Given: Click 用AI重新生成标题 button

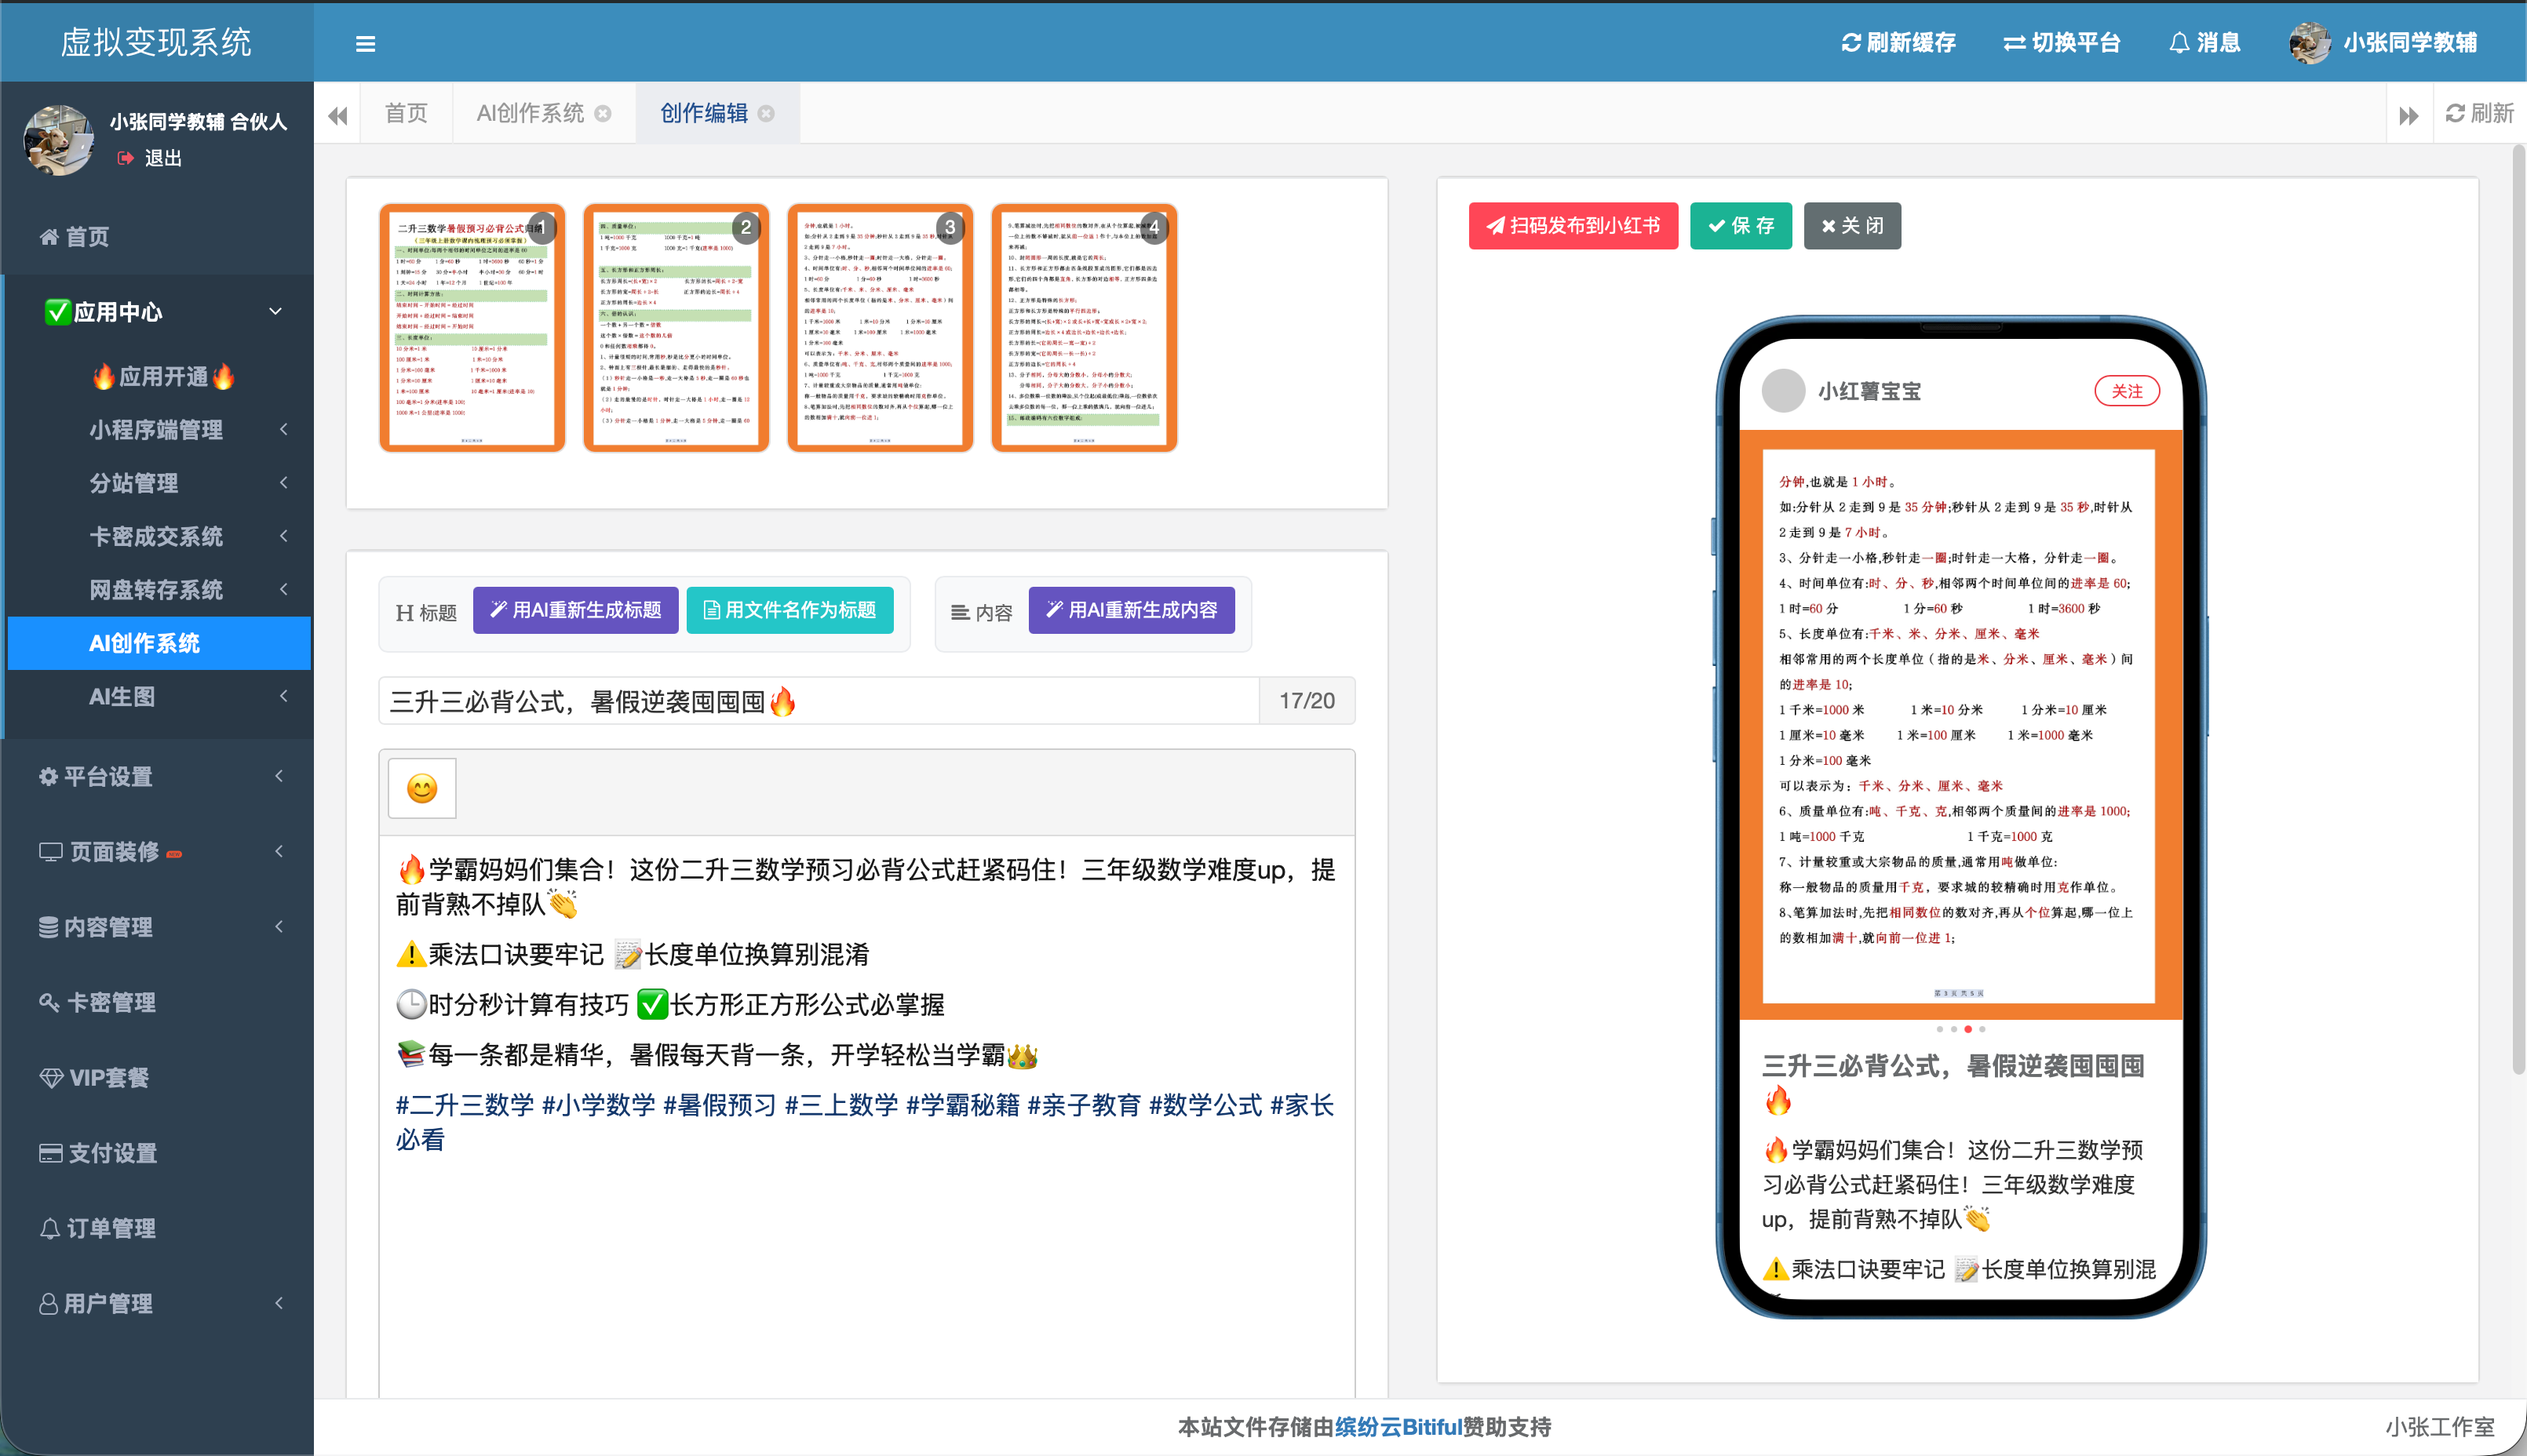Looking at the screenshot, I should [575, 610].
